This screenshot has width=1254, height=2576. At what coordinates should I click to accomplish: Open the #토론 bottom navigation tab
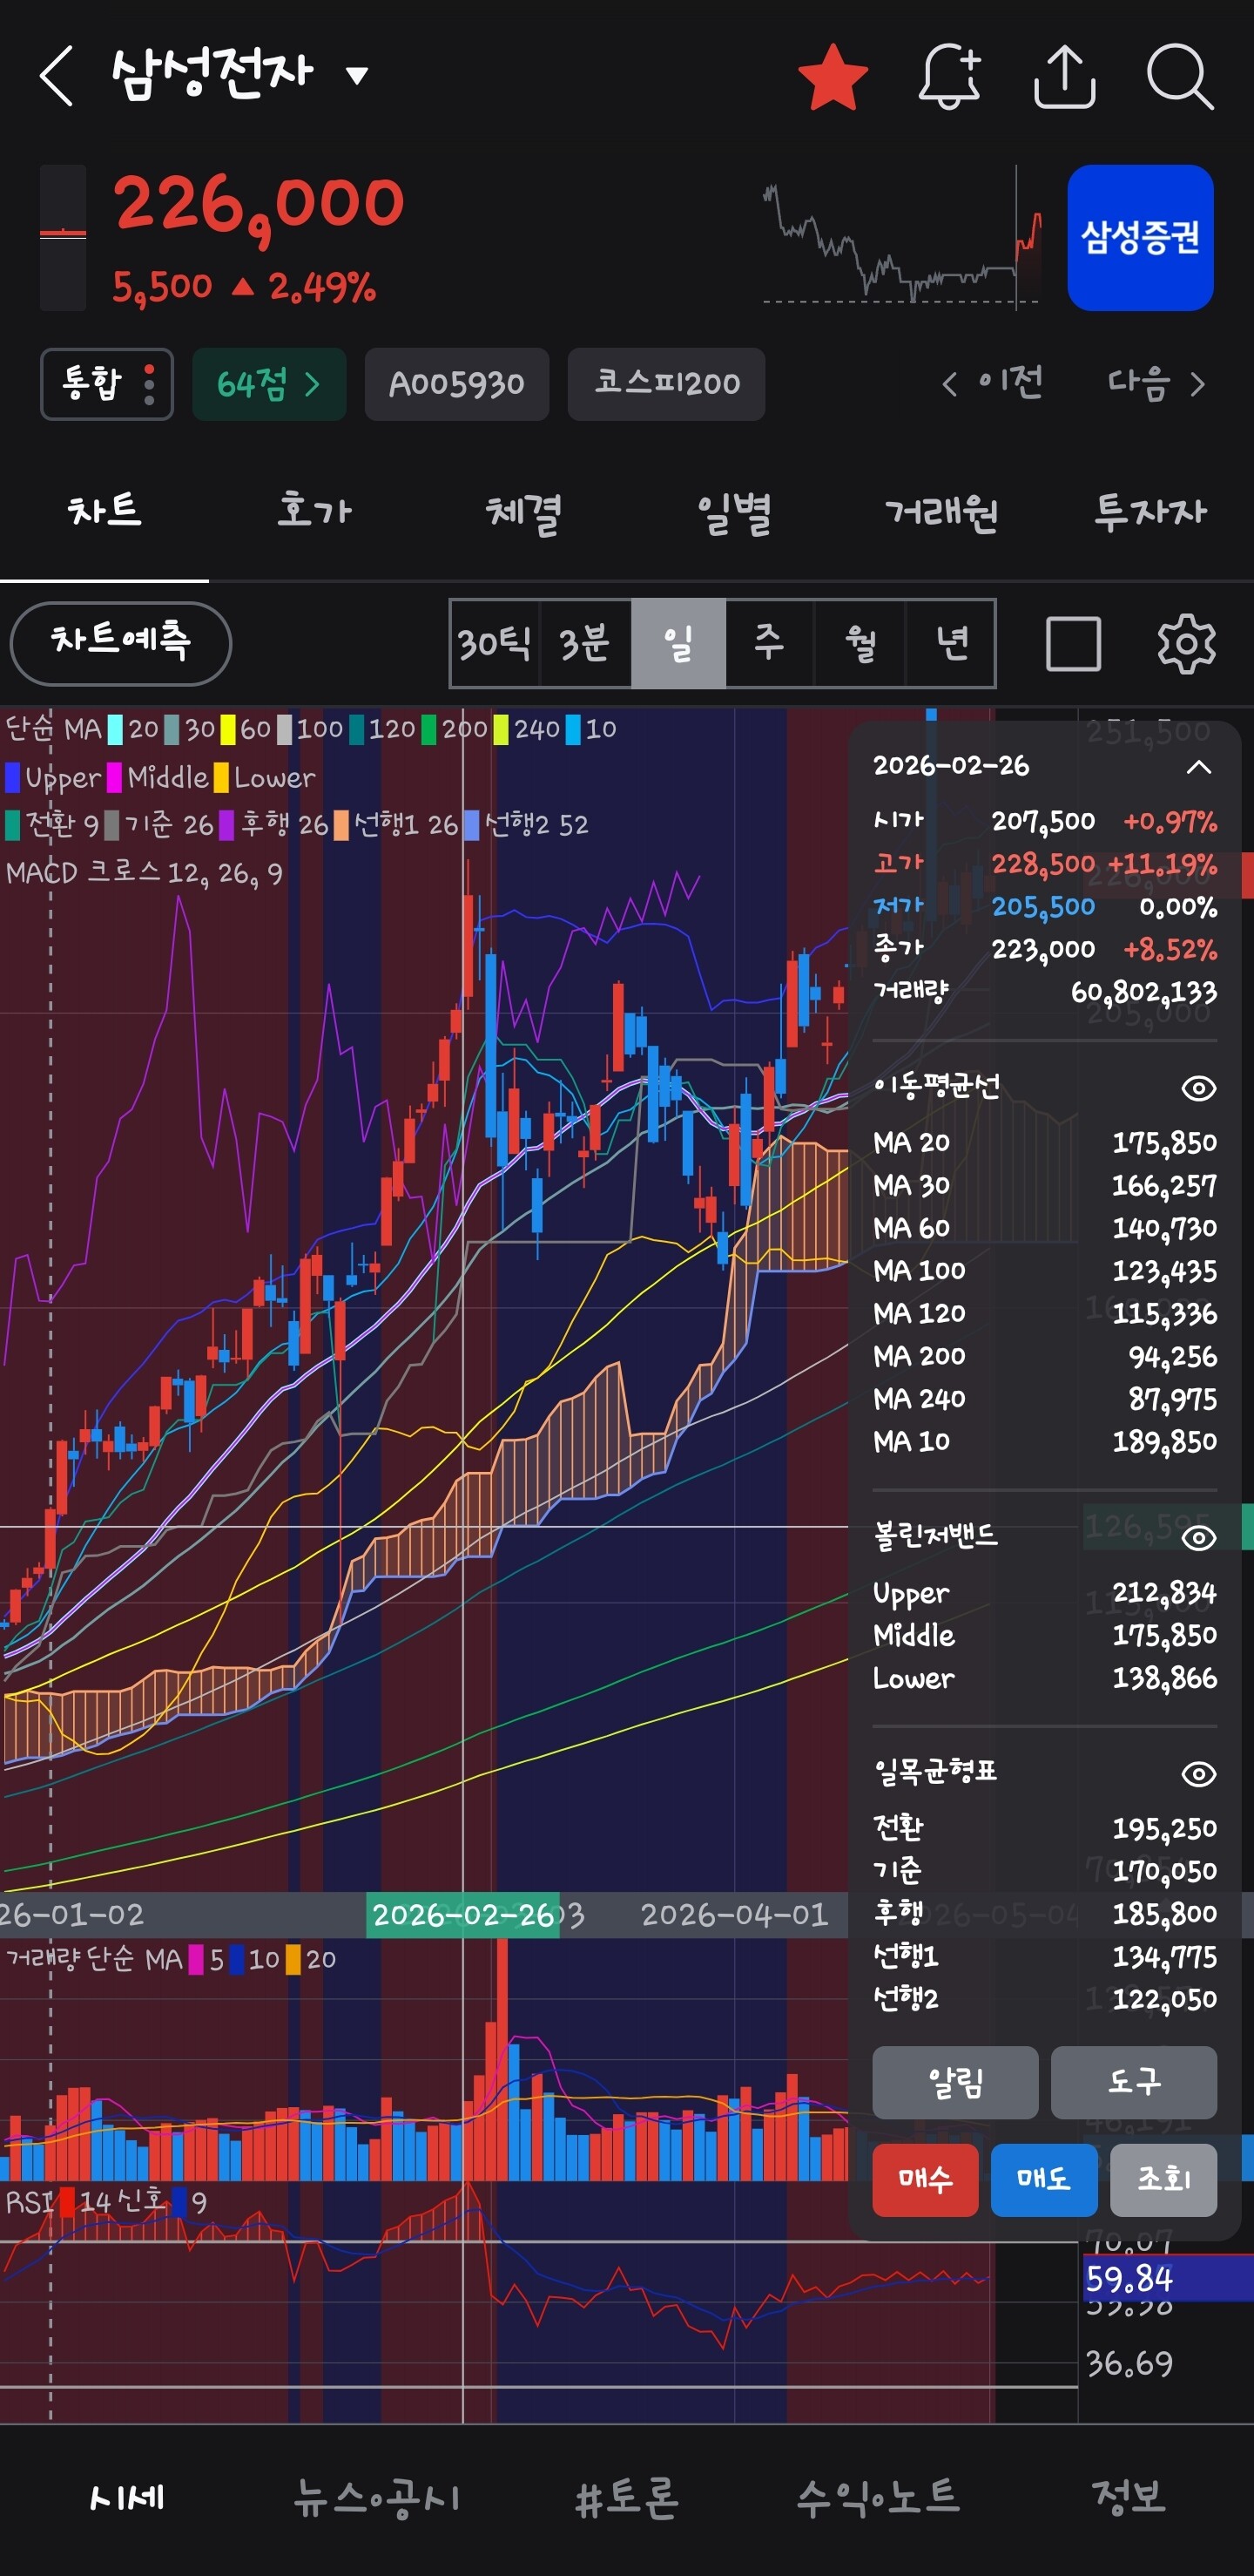(628, 2498)
